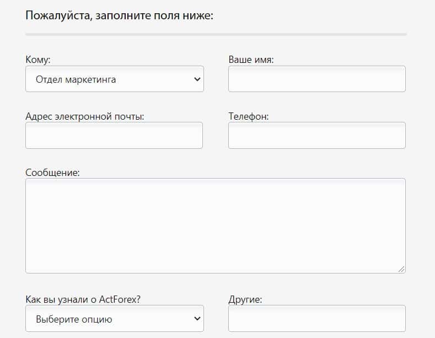
Task: Select the "Телефон" input field
Action: [316, 136]
